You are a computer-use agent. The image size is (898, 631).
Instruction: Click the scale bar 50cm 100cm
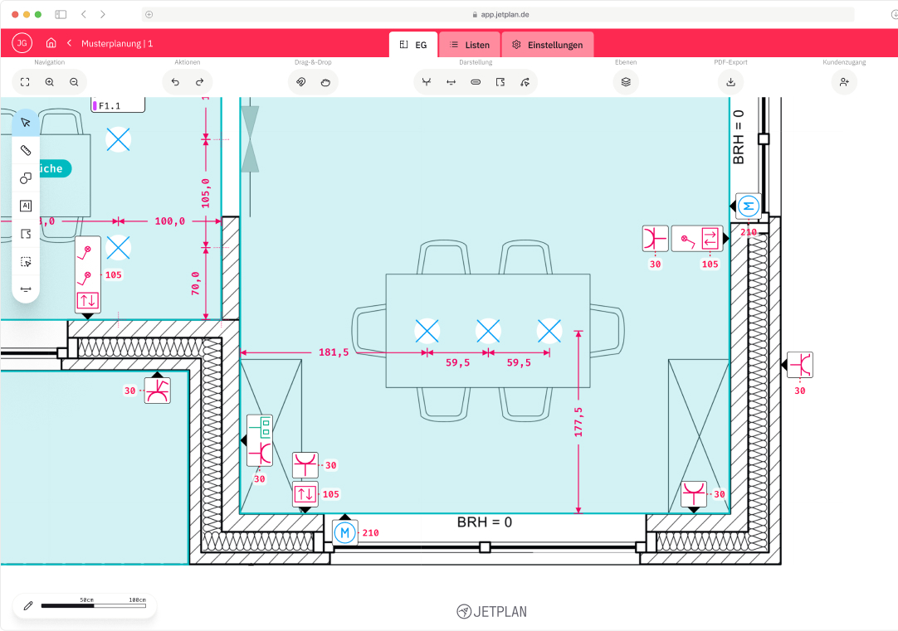93,604
